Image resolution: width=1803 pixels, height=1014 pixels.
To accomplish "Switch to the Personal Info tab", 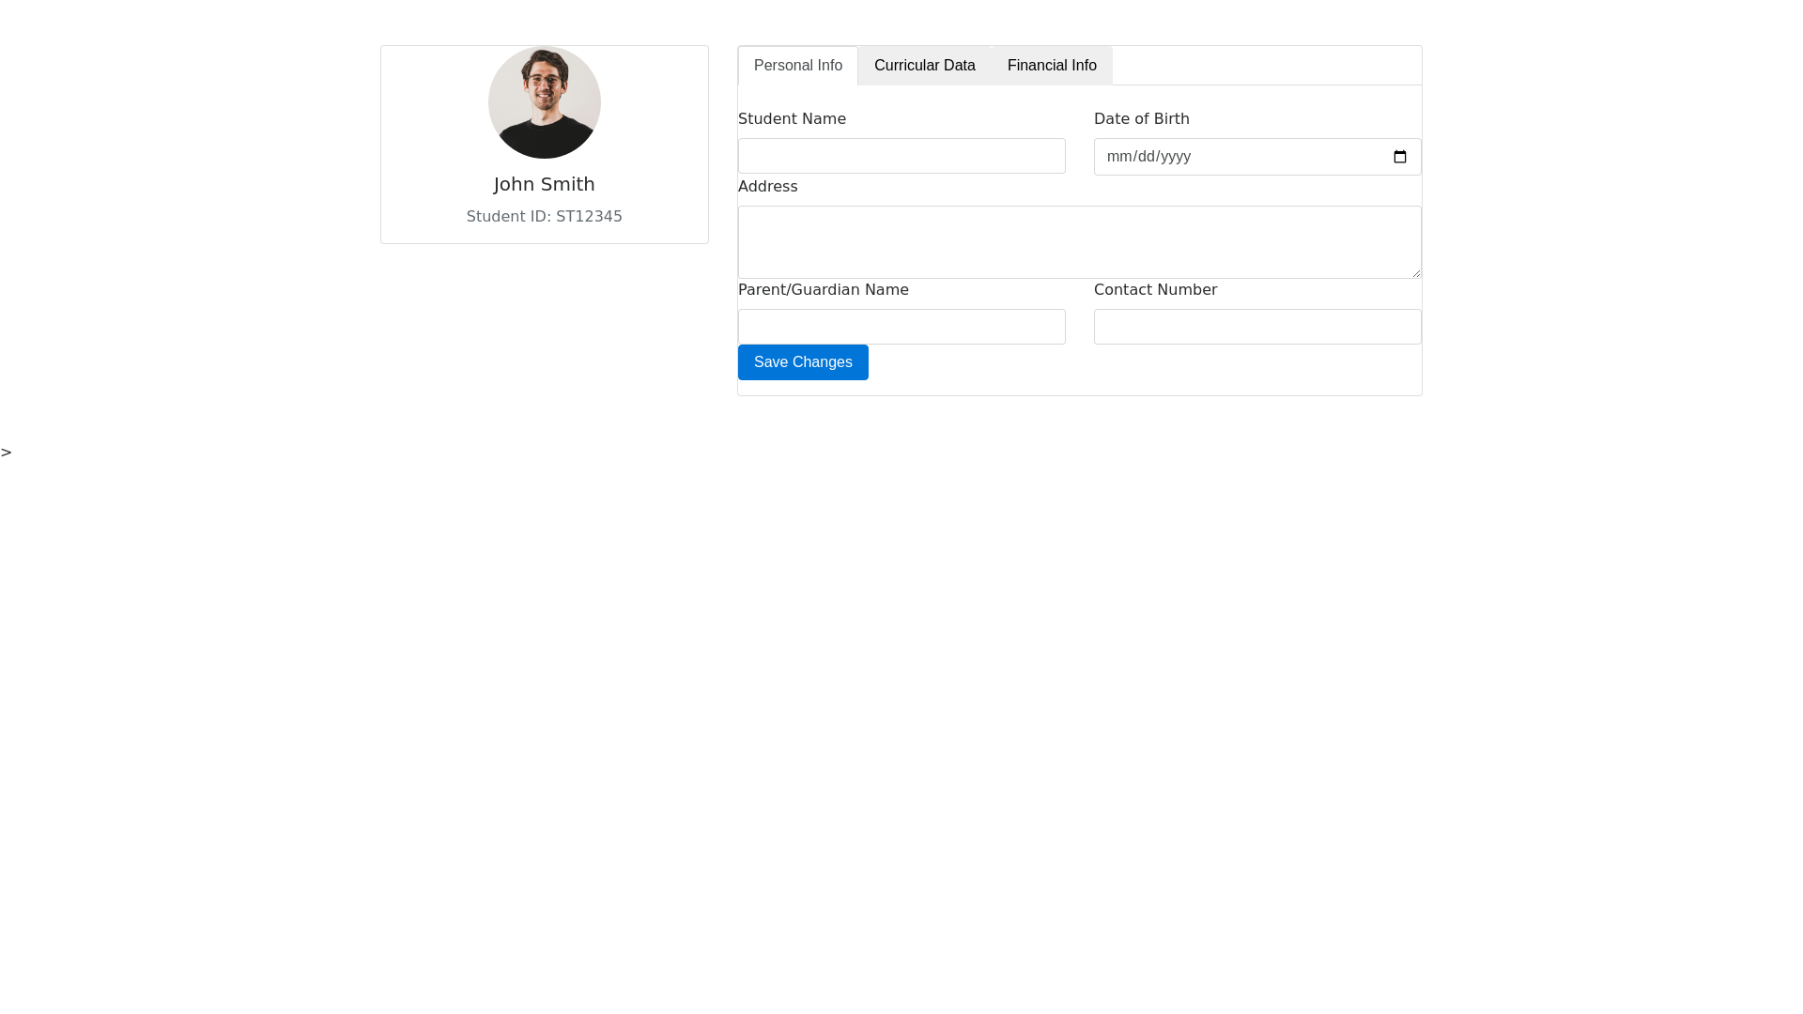I will click(797, 66).
